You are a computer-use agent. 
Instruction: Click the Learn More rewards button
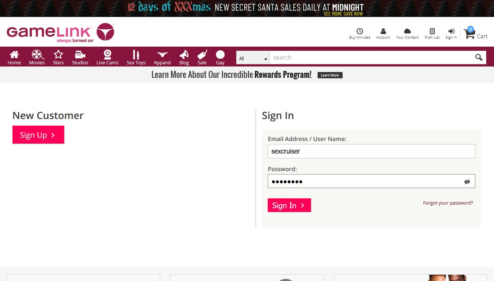pyautogui.click(x=330, y=75)
